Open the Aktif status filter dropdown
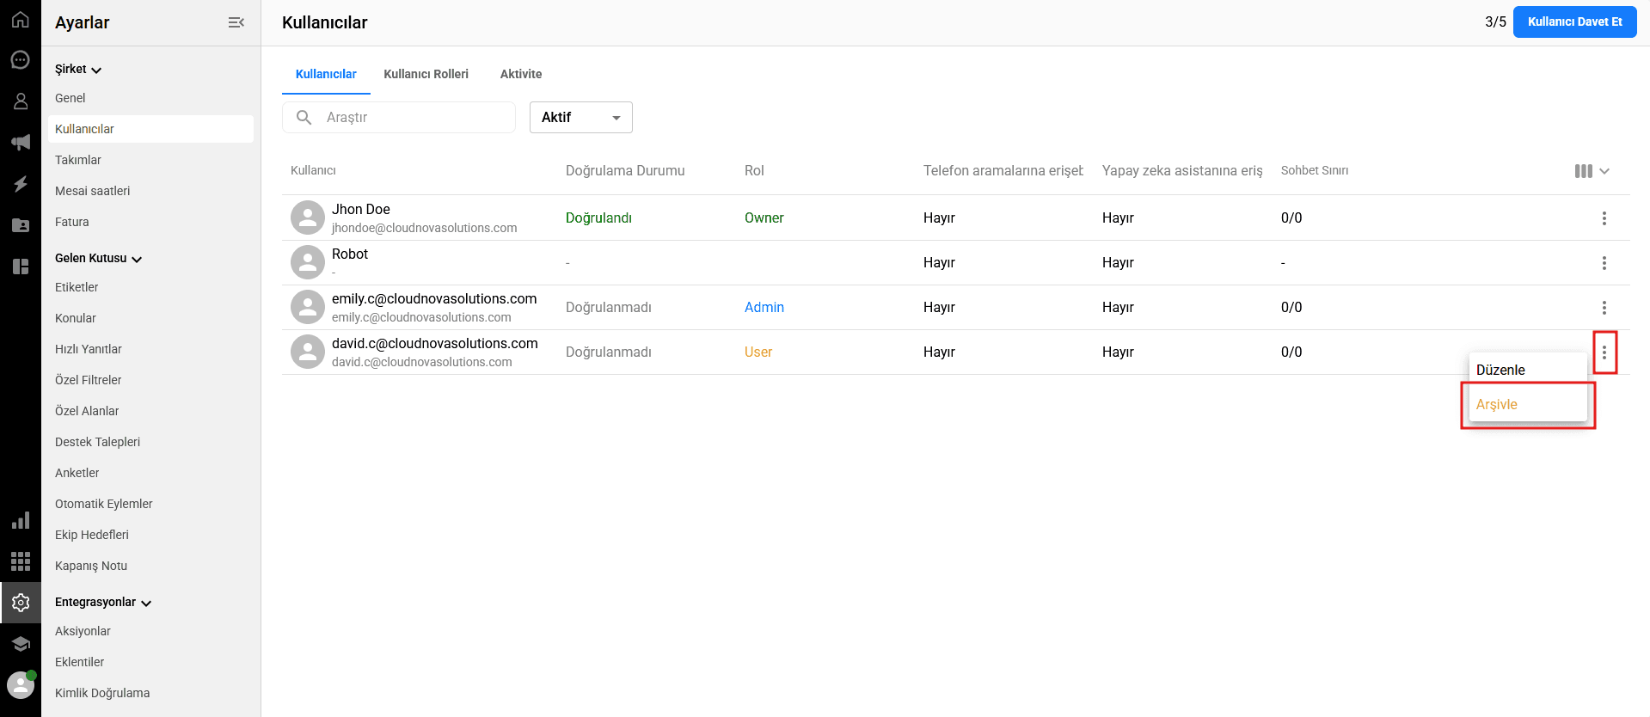Viewport: 1650px width, 717px height. (x=581, y=117)
